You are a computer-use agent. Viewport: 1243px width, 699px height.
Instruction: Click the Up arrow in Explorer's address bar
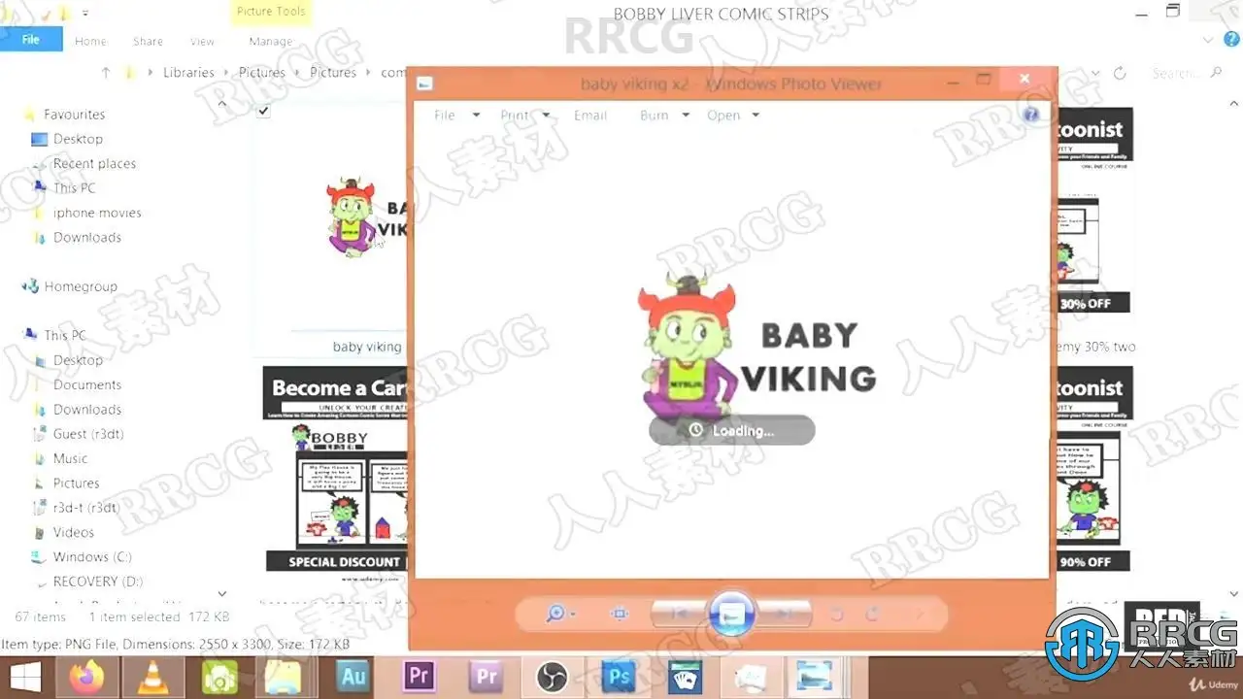pyautogui.click(x=106, y=73)
